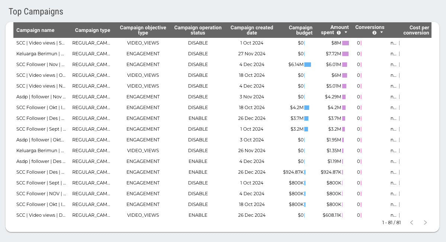446x242 pixels.
Task: Go to the previous table page
Action: (411, 223)
